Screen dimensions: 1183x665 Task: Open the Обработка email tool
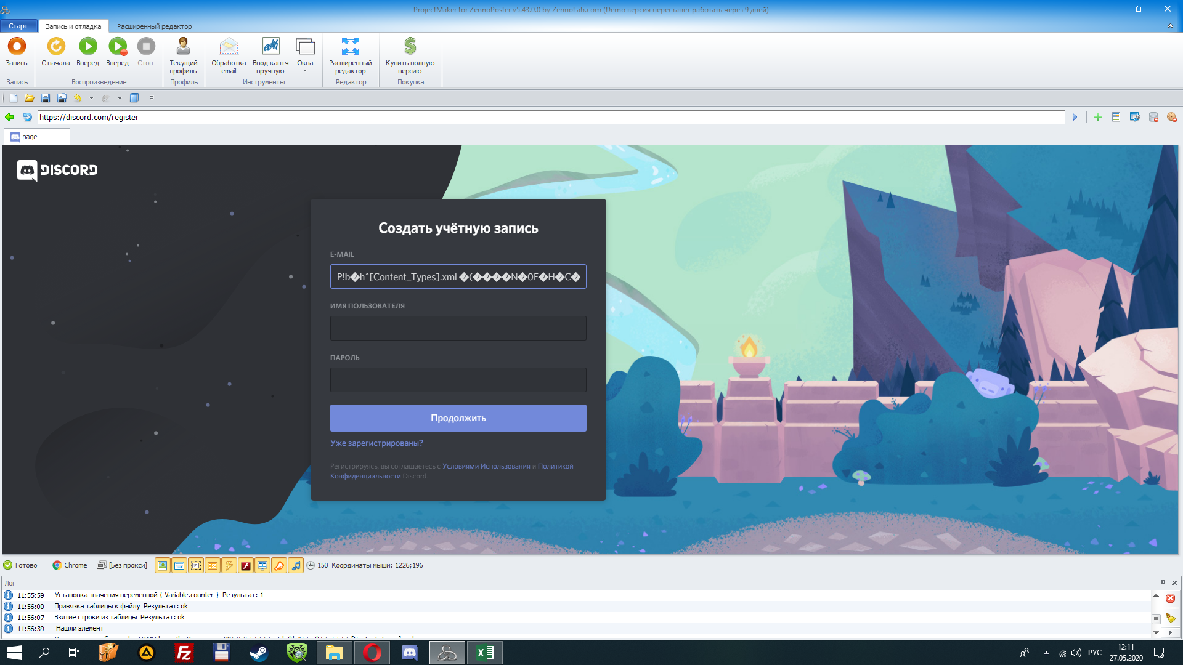click(x=229, y=55)
